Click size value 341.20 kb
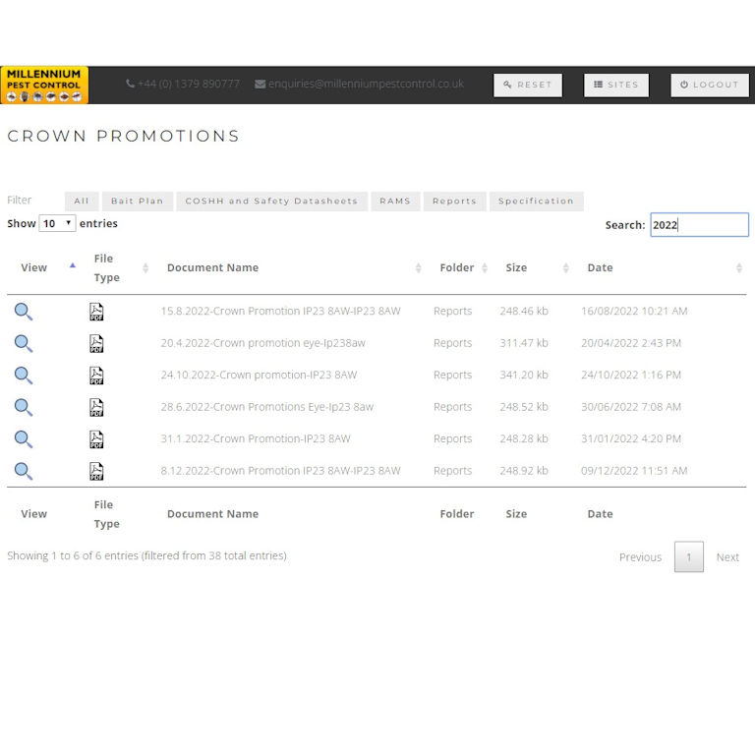The width and height of the screenshot is (755, 755). coord(524,375)
